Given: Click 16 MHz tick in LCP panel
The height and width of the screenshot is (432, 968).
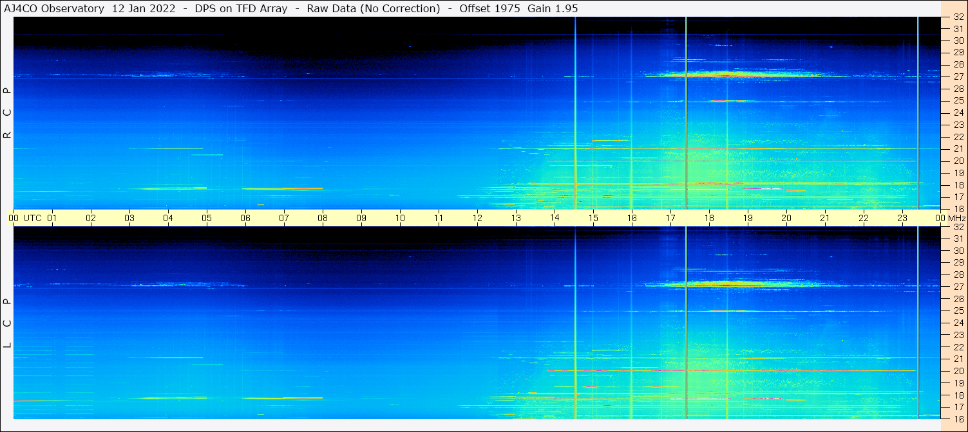Looking at the screenshot, I should pos(958,419).
